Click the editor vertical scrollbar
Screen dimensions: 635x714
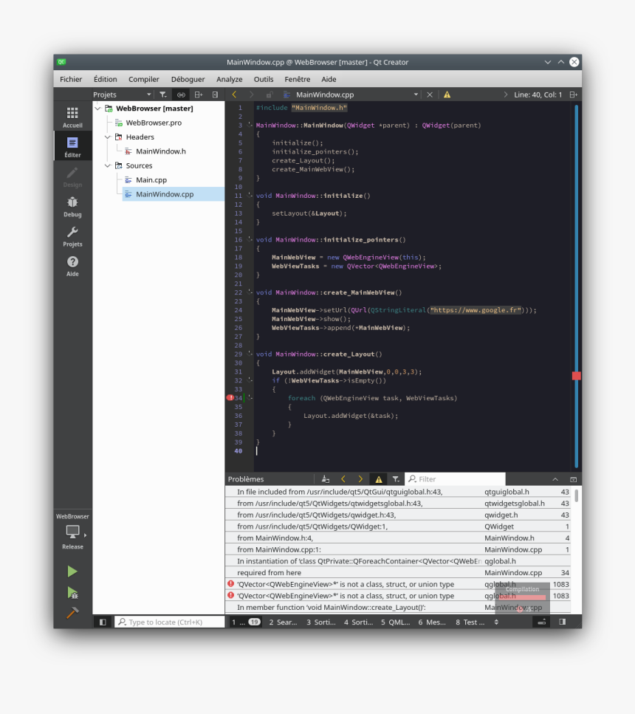tap(576, 286)
